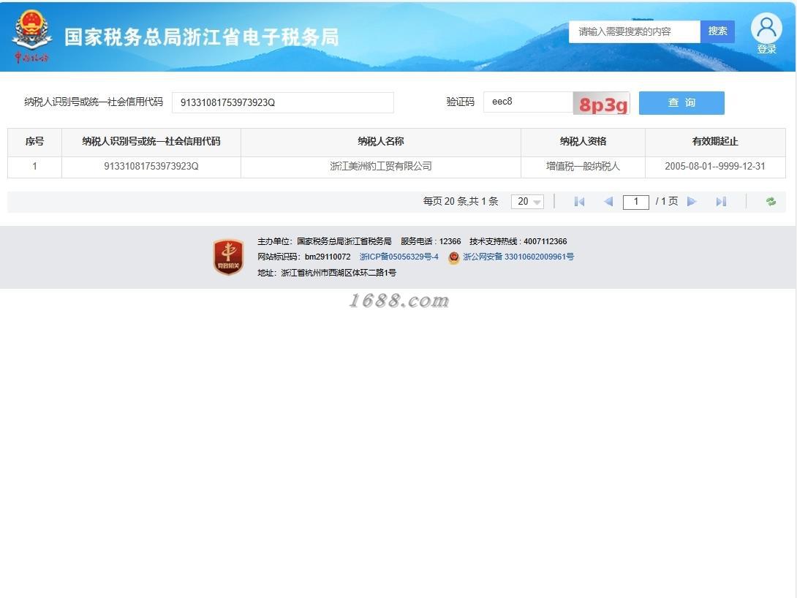Viewport: 797px width, 598px height.
Task: Click the row number 1 cell
Action: click(x=34, y=167)
